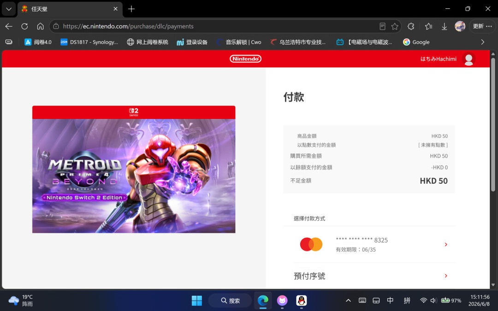This screenshot has height=311, width=498.
Task: Open the 电磁场与电磁波 bookmark
Action: click(364, 42)
